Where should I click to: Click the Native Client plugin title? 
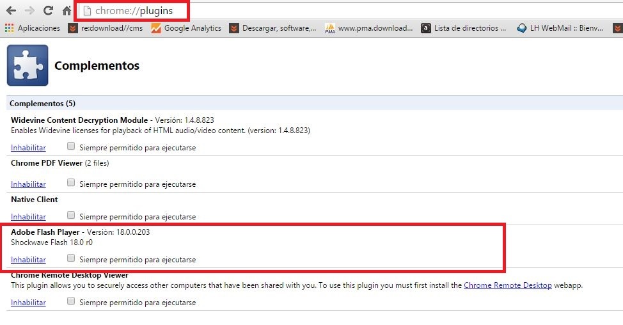pyautogui.click(x=34, y=200)
